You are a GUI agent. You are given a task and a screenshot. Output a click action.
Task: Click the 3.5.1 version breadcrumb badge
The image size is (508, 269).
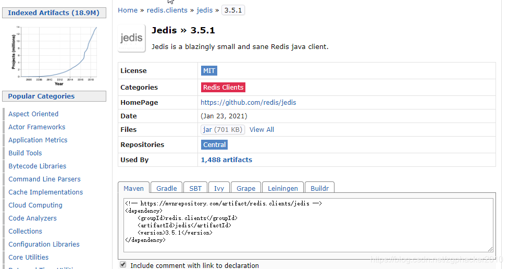(x=233, y=10)
